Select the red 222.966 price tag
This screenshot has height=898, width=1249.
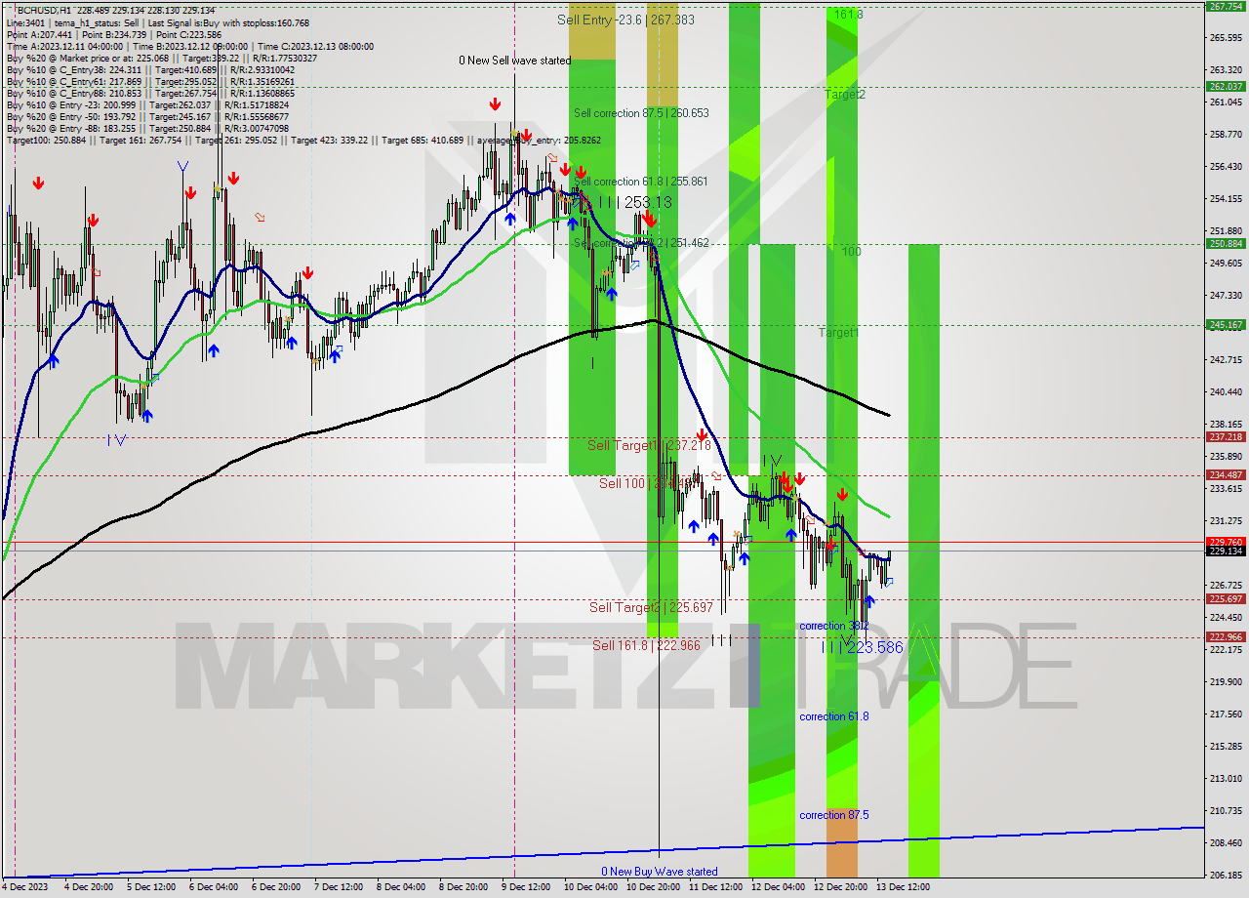point(1226,637)
